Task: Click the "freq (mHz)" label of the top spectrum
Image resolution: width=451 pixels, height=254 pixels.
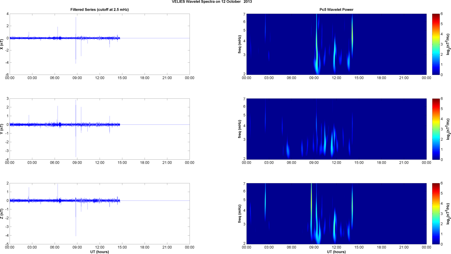Action: [x=240, y=44]
